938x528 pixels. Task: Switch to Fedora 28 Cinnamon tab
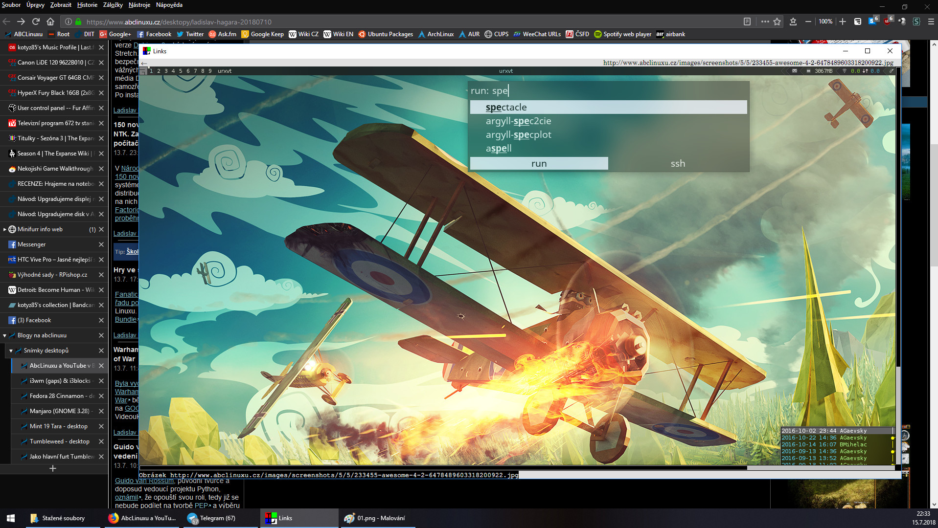click(x=60, y=396)
